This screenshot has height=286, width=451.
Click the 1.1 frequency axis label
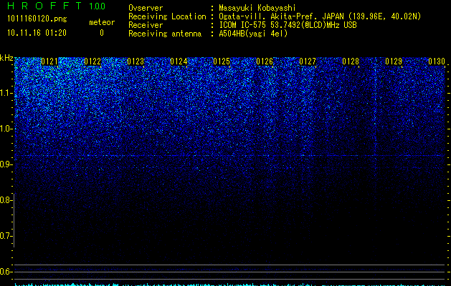[6, 93]
